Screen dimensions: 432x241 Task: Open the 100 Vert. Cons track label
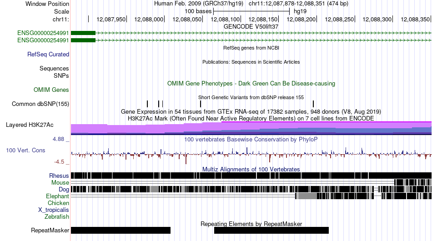[x=25, y=150]
